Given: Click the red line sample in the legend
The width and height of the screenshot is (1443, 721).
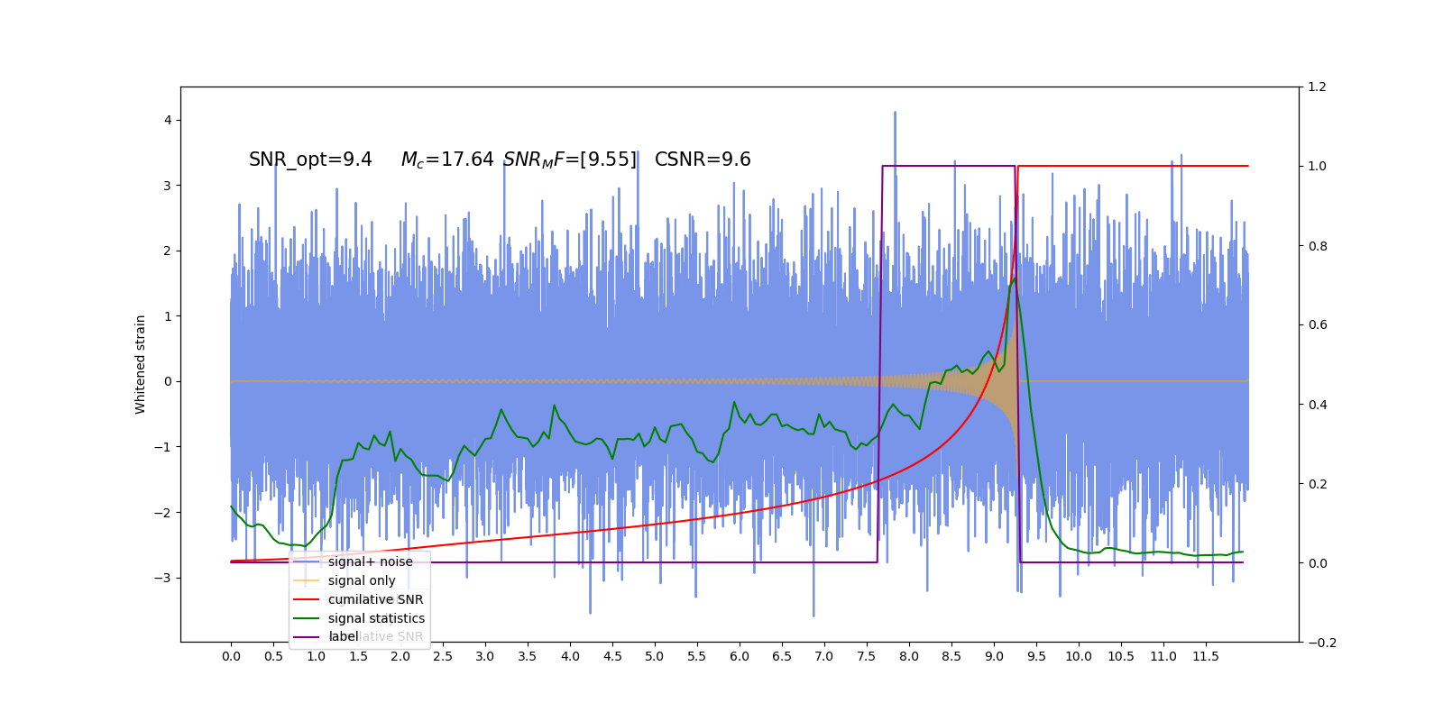Looking at the screenshot, I should (x=307, y=599).
